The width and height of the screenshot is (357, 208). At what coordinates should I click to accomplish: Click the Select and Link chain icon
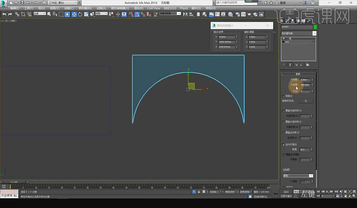(x=17, y=14)
